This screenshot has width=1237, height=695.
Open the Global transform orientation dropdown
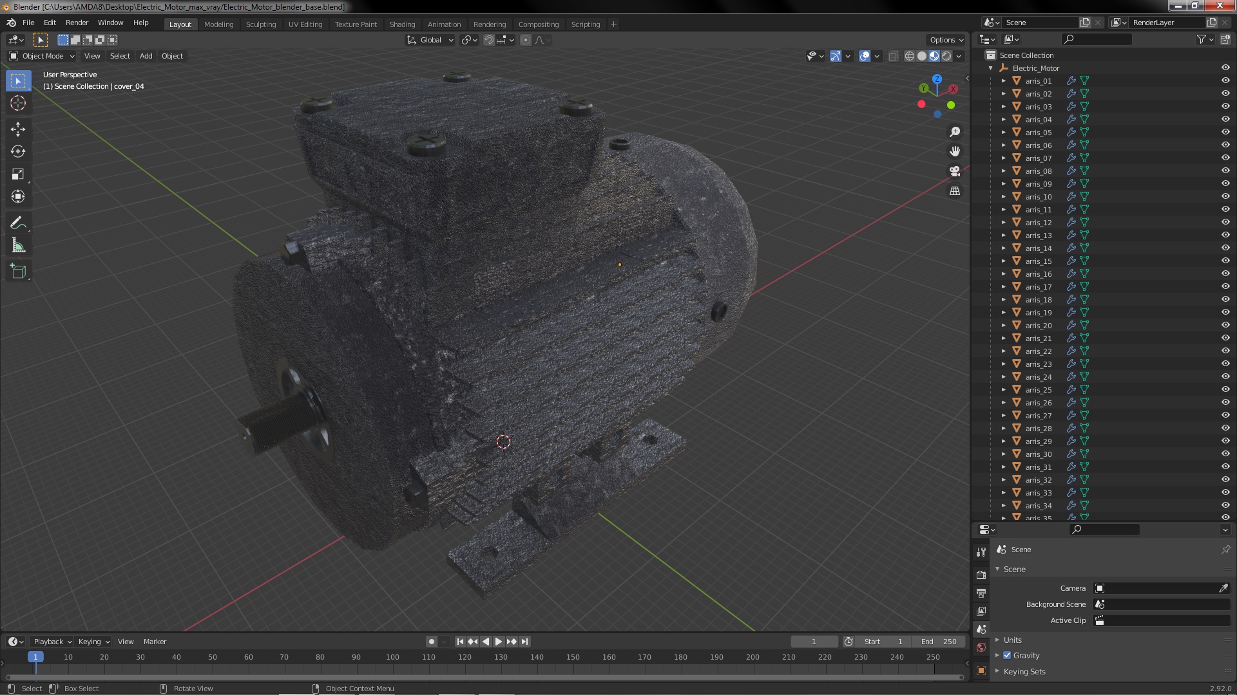430,40
